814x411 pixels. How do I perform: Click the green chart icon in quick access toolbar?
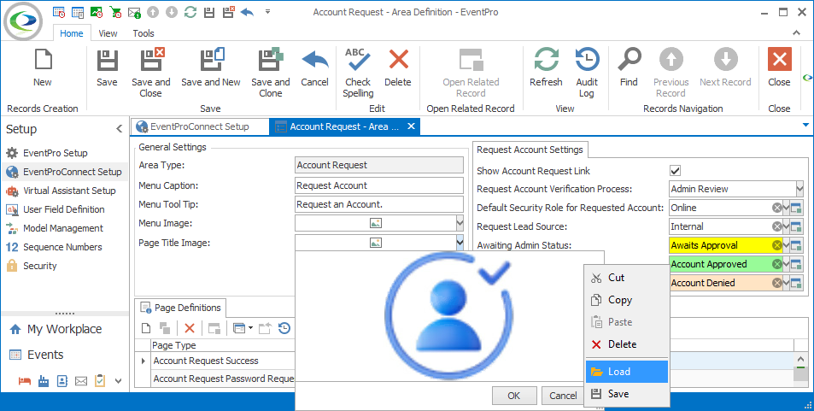click(x=97, y=11)
